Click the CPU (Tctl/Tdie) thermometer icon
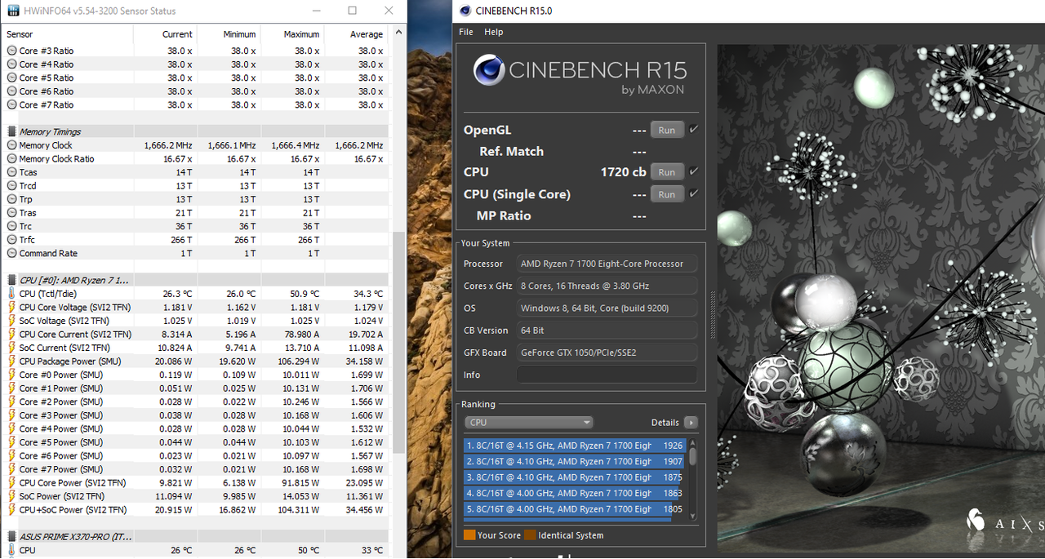 click(x=11, y=293)
